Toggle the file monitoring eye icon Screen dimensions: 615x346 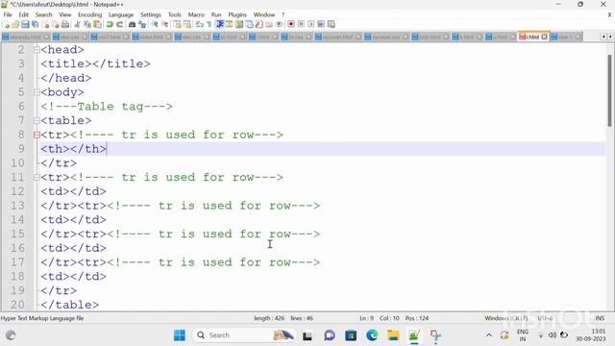click(x=280, y=24)
